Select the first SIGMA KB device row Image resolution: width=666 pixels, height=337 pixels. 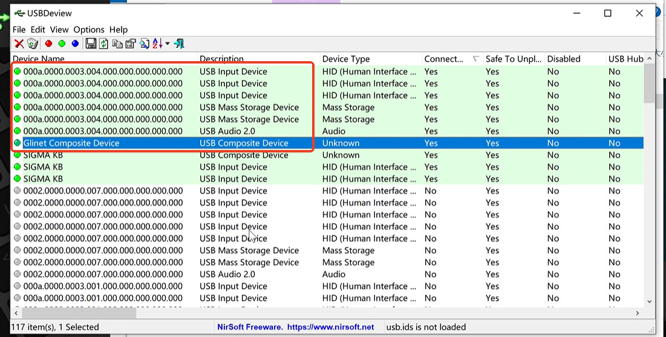(x=43, y=155)
